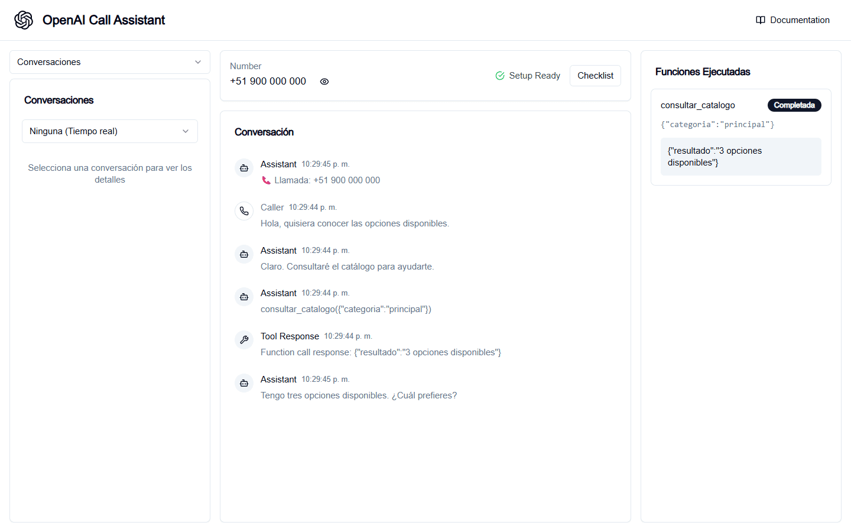Click pink phone icon next to Llamada
The width and height of the screenshot is (851, 532).
[267, 180]
